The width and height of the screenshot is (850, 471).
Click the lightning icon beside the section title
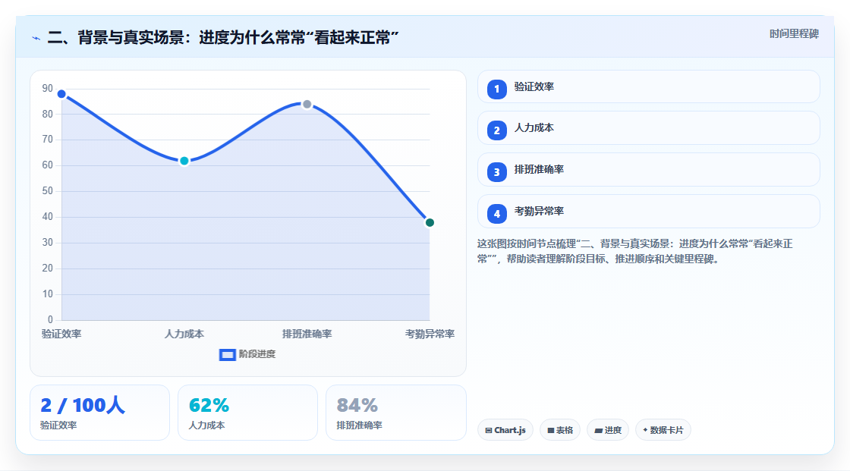click(36, 38)
